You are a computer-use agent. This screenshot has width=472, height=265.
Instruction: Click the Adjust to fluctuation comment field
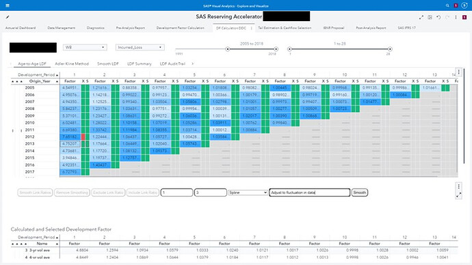pyautogui.click(x=309, y=193)
